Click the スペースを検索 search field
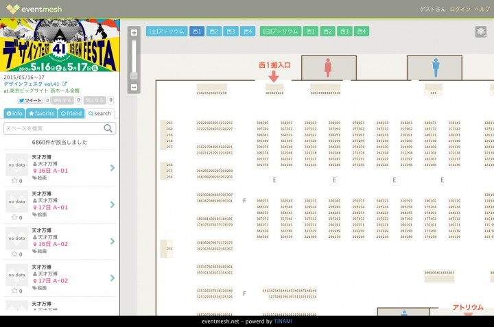 [54, 128]
